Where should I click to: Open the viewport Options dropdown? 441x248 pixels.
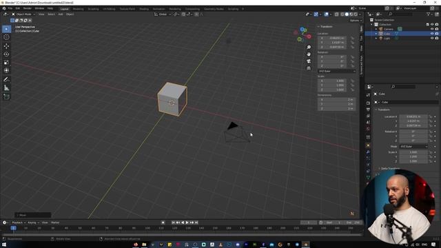tap(356, 21)
